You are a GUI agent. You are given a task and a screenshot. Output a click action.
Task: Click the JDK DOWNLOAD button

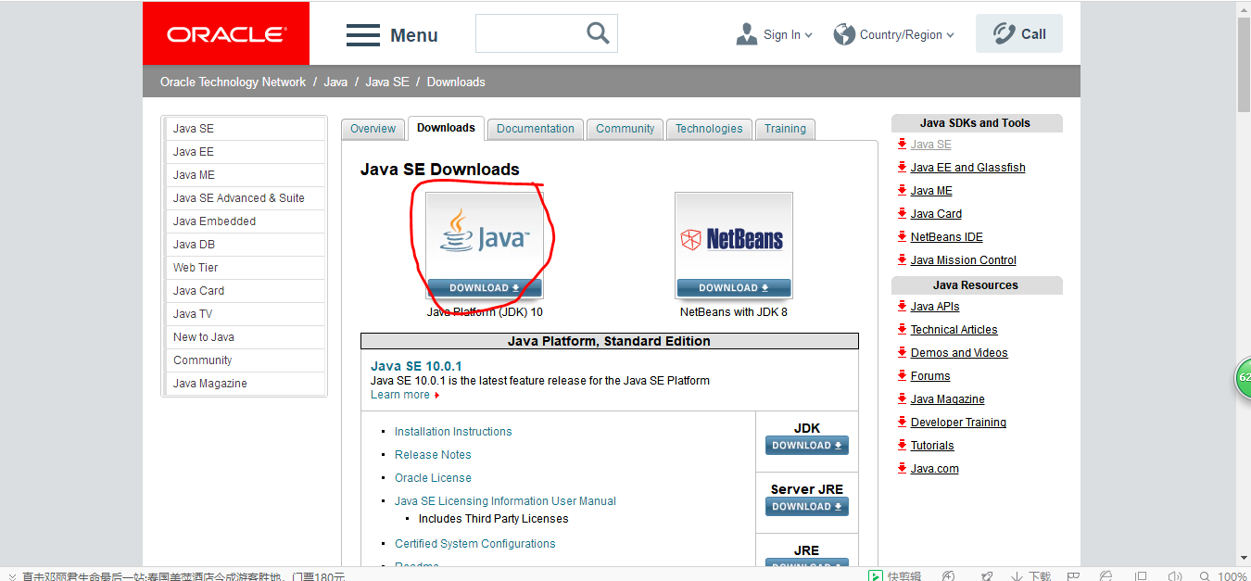point(807,446)
